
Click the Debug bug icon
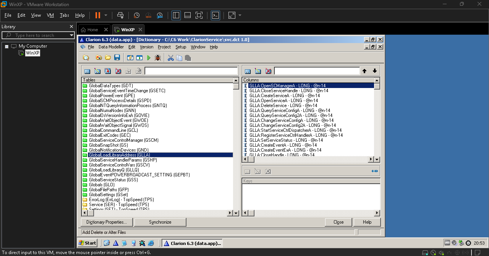point(157,58)
